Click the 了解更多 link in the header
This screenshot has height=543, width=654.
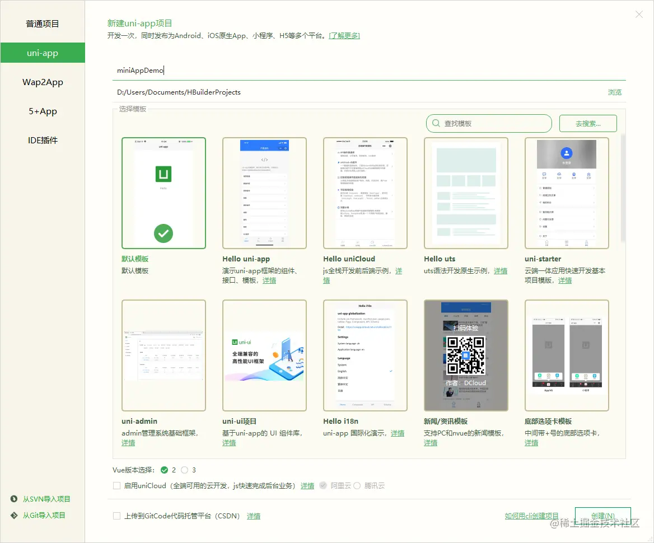tap(344, 36)
